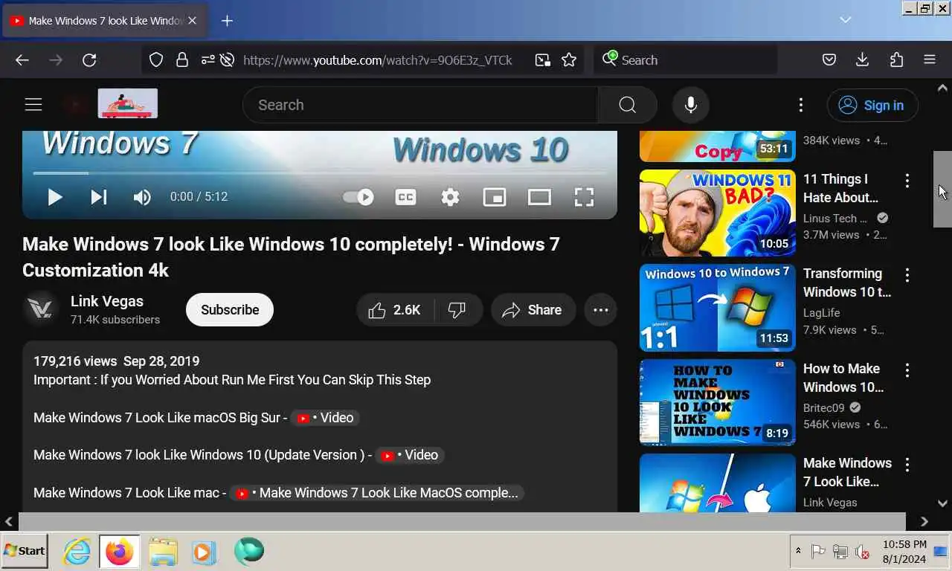The width and height of the screenshot is (952, 571).
Task: Open the tracking protection shield icon
Action: click(156, 60)
